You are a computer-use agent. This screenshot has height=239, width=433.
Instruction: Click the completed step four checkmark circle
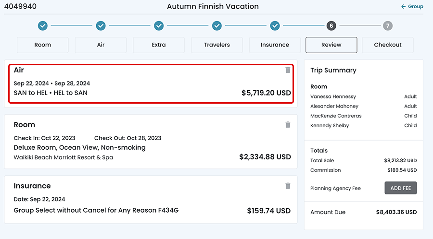[x=217, y=25]
